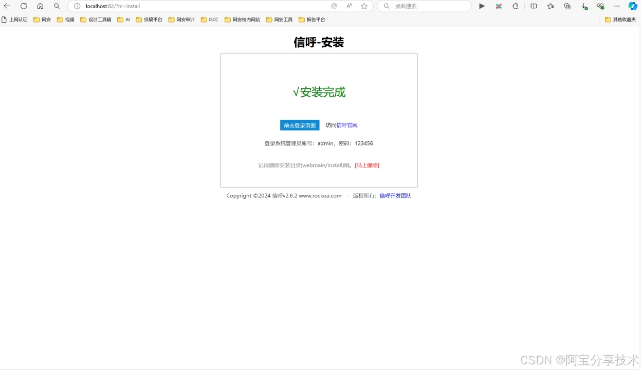Click the red 马上删除 link

[x=367, y=165]
